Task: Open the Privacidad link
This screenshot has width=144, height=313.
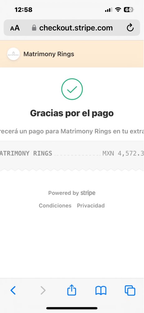Action: point(91,206)
